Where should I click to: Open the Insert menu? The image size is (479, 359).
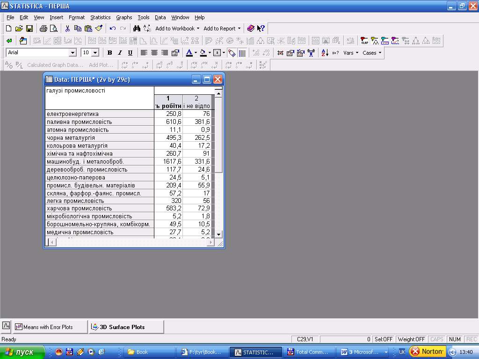pos(56,17)
